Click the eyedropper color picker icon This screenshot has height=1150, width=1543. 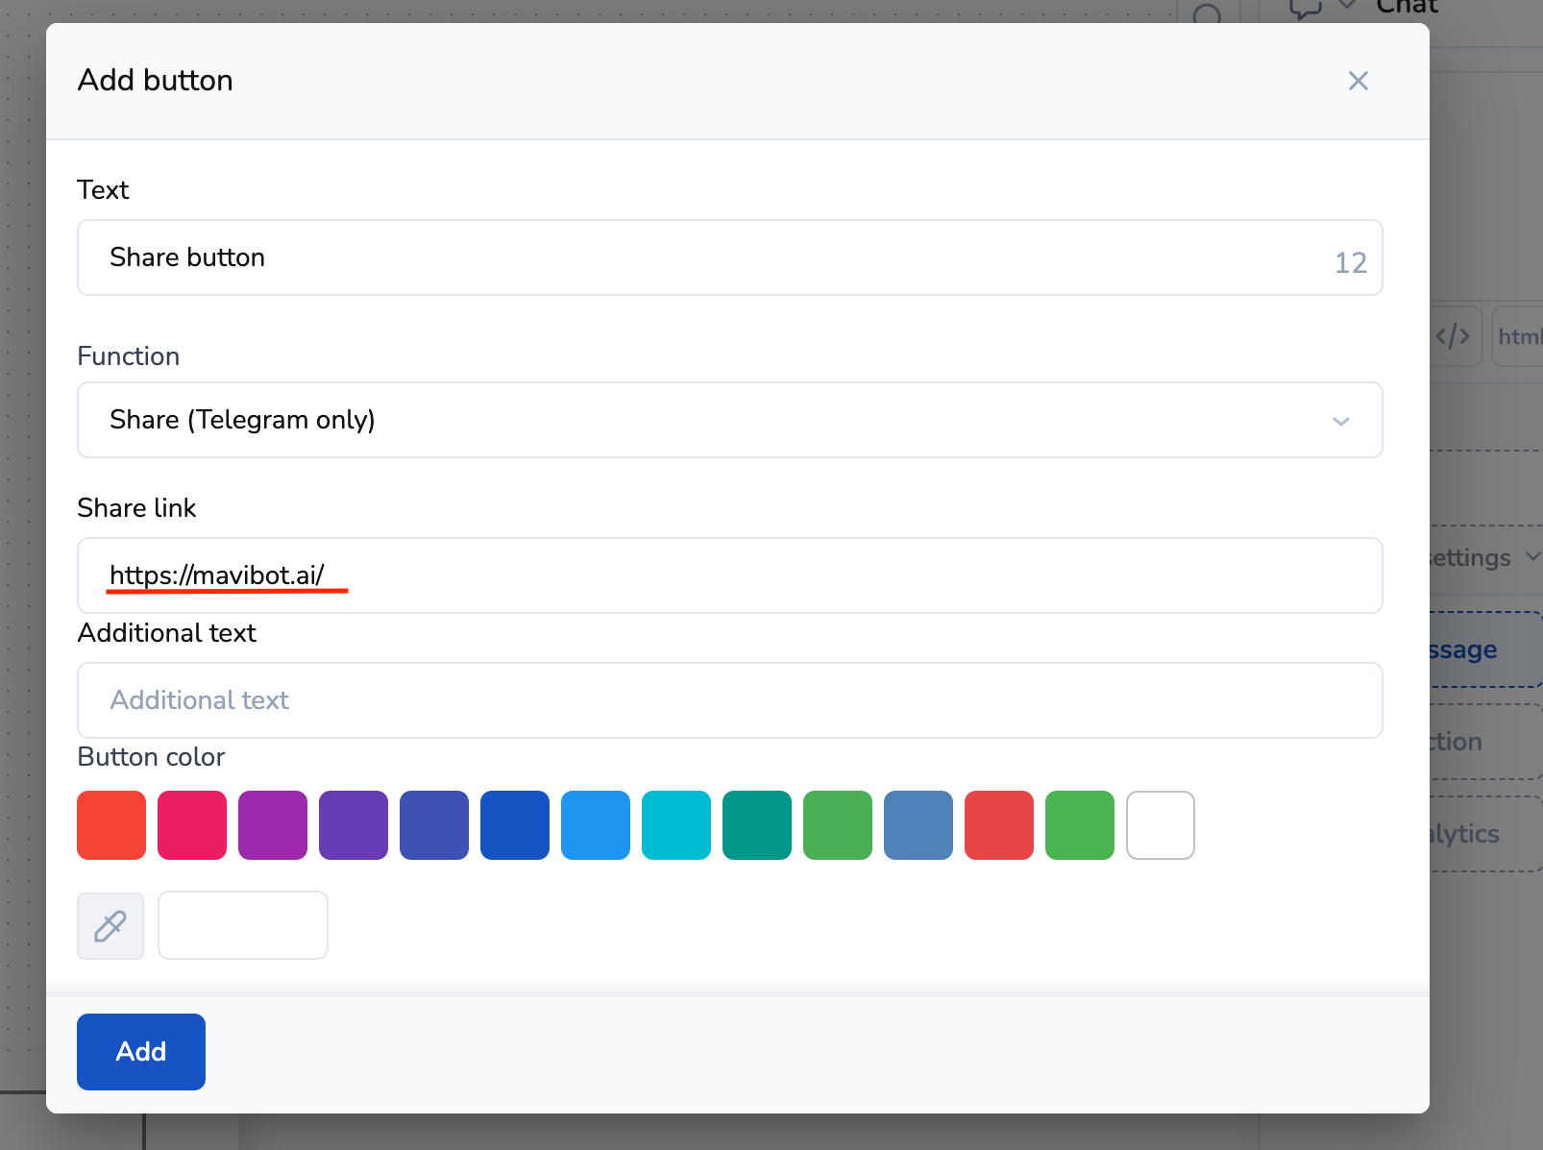(110, 926)
